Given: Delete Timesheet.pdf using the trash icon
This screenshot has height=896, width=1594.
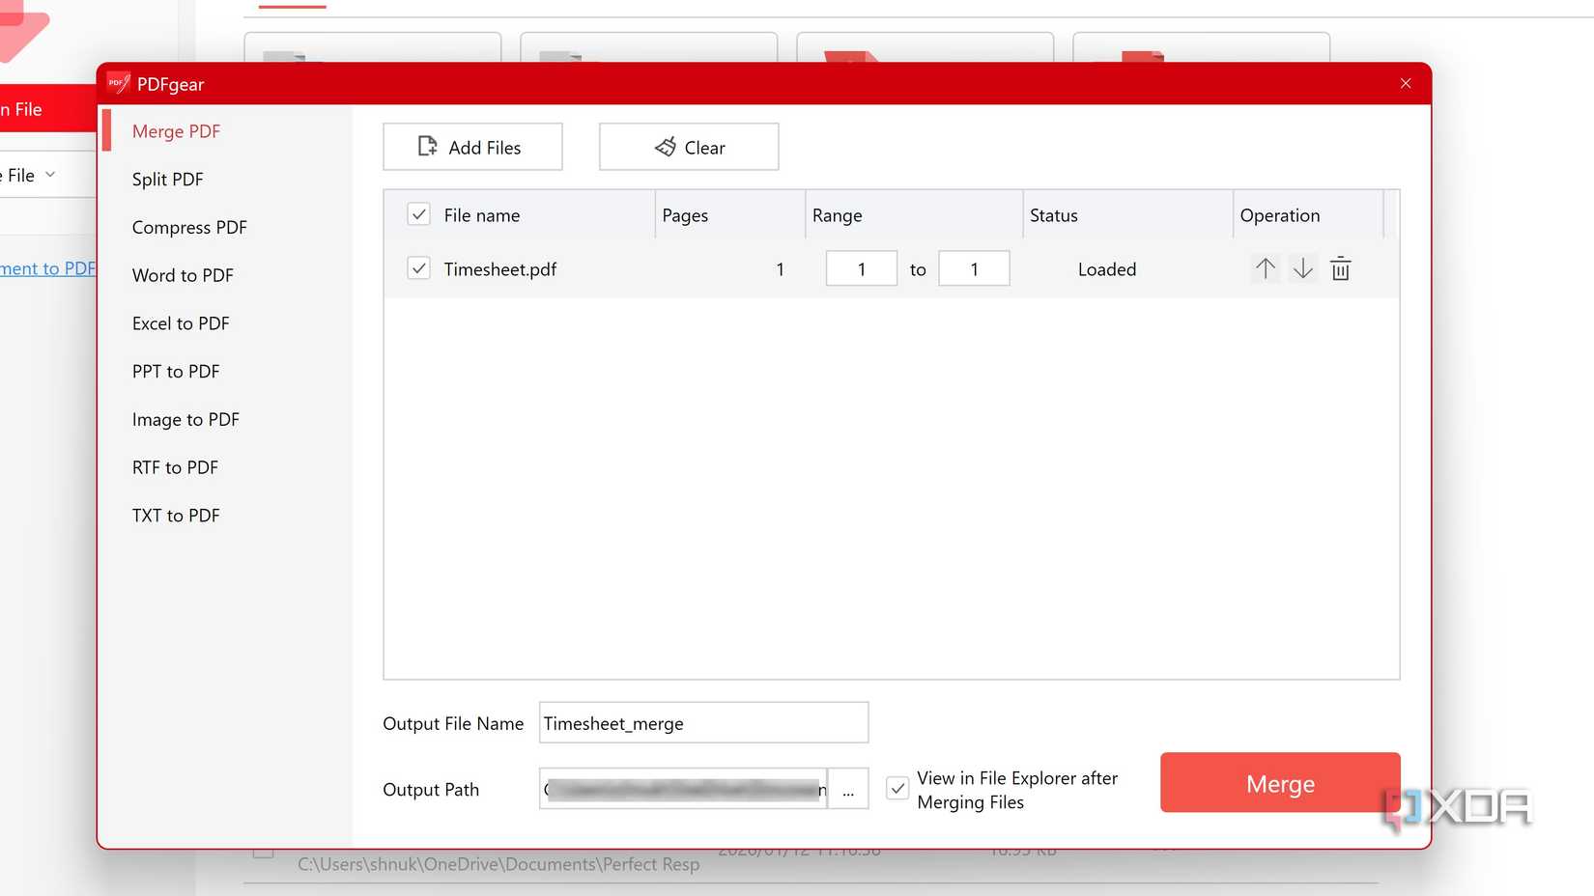Looking at the screenshot, I should pyautogui.click(x=1340, y=268).
